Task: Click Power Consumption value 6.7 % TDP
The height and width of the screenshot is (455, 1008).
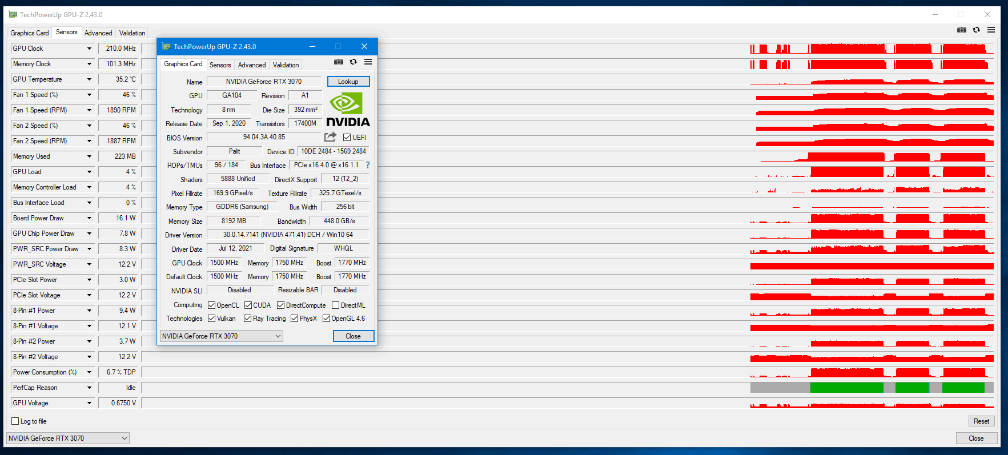Action: [118, 372]
